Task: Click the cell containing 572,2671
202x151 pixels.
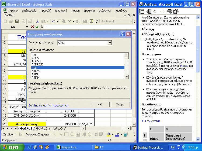Action: tap(86, 124)
